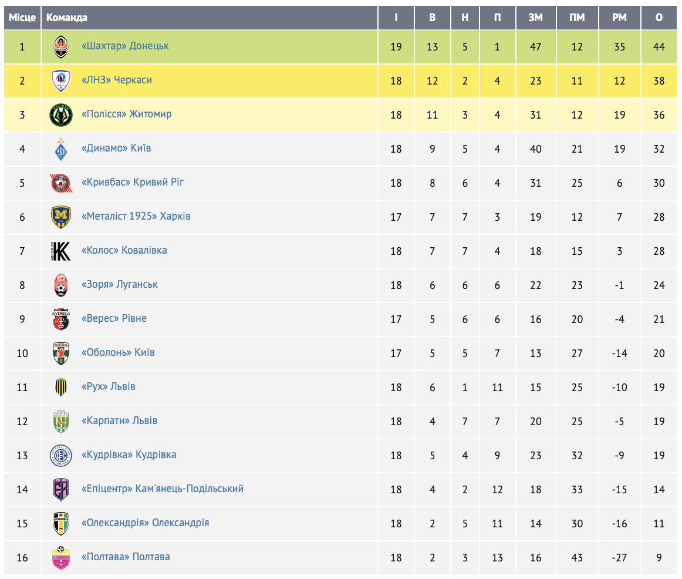Click the Poltava pink club crest
The width and height of the screenshot is (682, 579).
pos(61,557)
